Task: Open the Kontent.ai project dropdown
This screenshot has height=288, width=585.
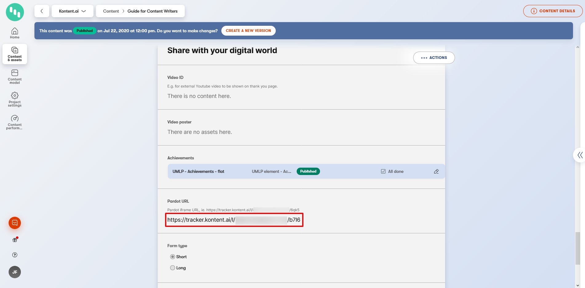Action: (72, 11)
